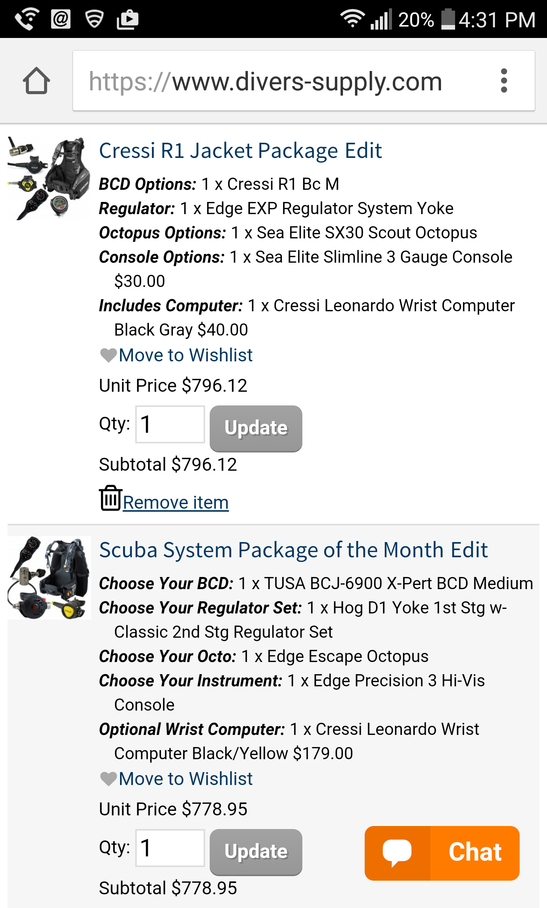Tap the Cressi R1 package thumbnail image

tap(49, 178)
